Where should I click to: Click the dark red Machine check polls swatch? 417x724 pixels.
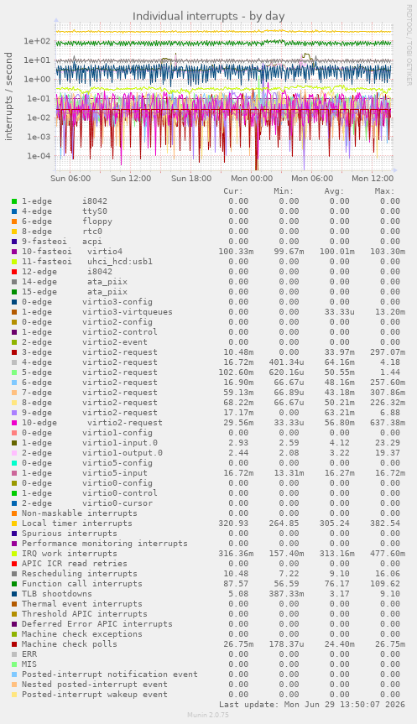coord(14,644)
